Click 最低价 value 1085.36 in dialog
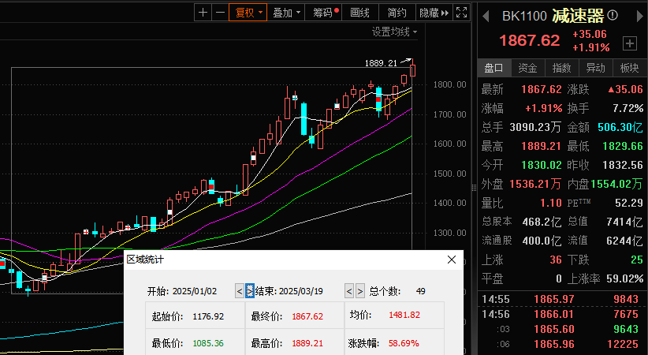648x355 pixels. (x=208, y=343)
